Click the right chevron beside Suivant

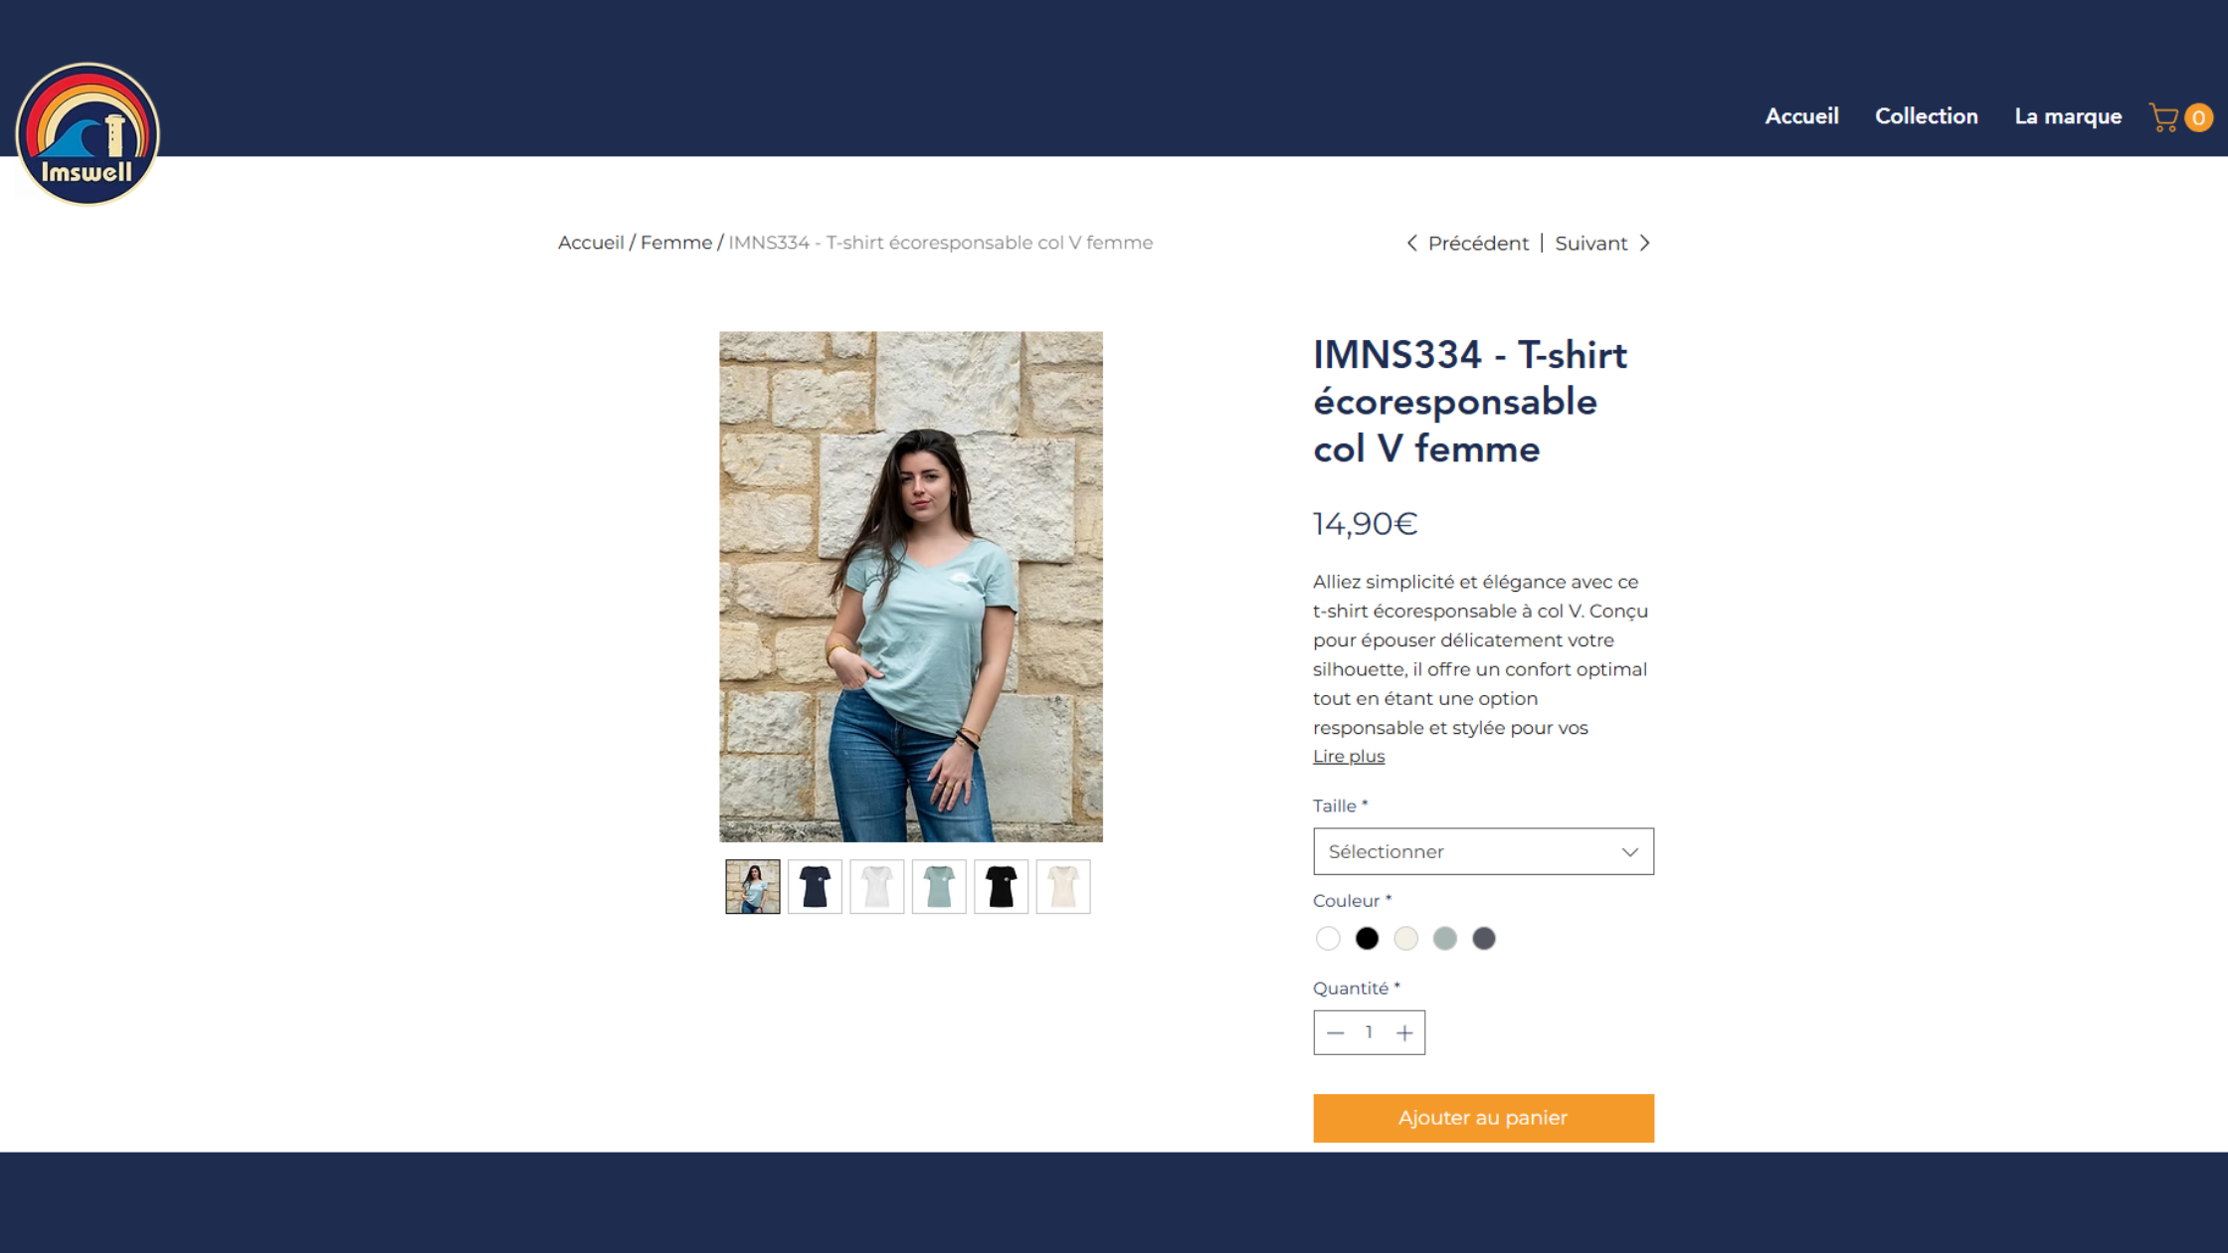1645,243
